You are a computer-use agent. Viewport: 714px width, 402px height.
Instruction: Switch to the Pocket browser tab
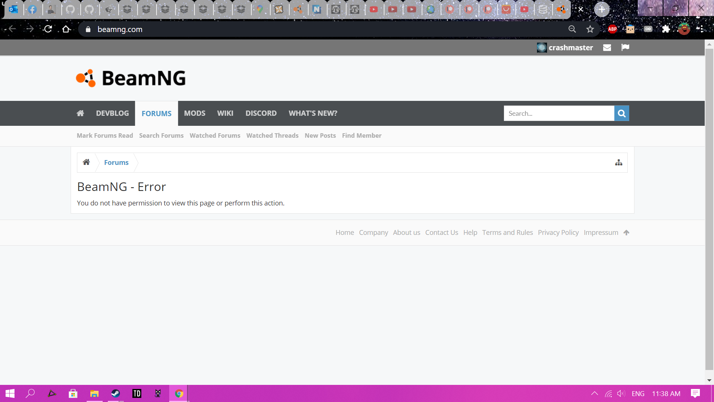pos(506,9)
